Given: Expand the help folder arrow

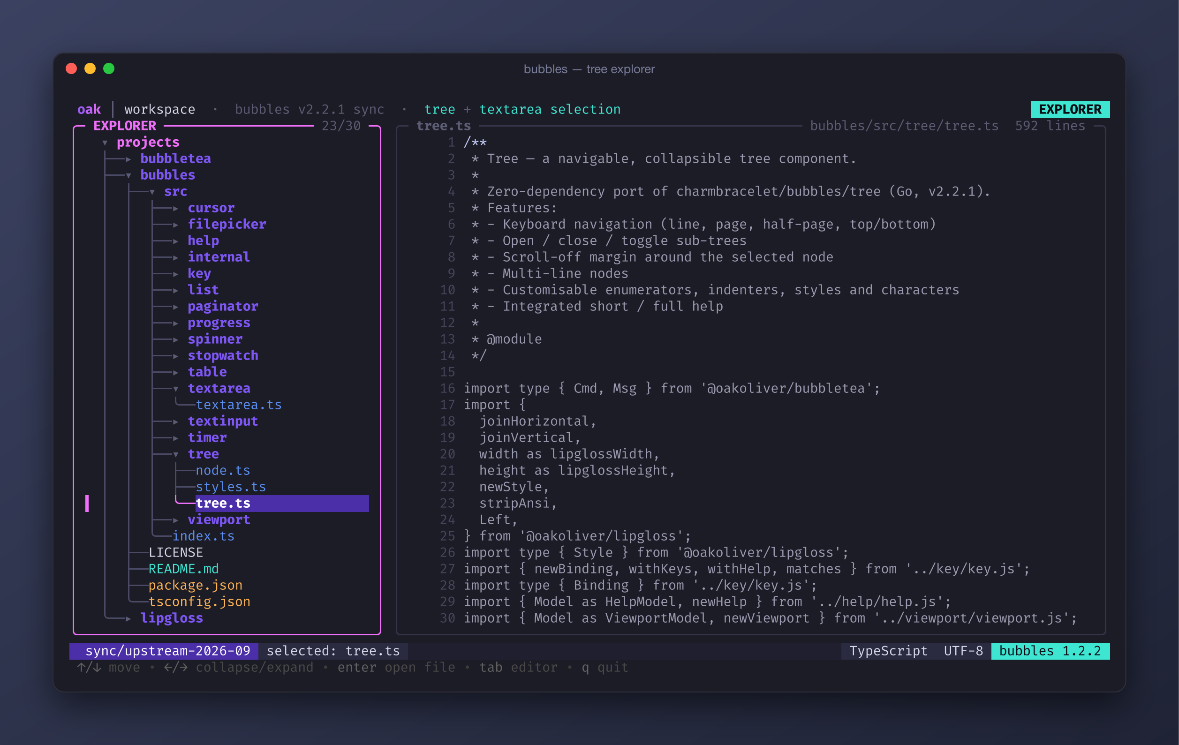Looking at the screenshot, I should point(176,241).
